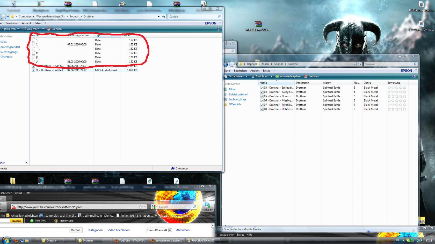Open TESVSkyrim_Official desktop video file
Viewport: 435px width, 244px height.
(421, 25)
